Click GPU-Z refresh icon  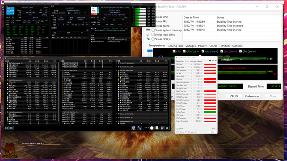[x=213, y=61]
